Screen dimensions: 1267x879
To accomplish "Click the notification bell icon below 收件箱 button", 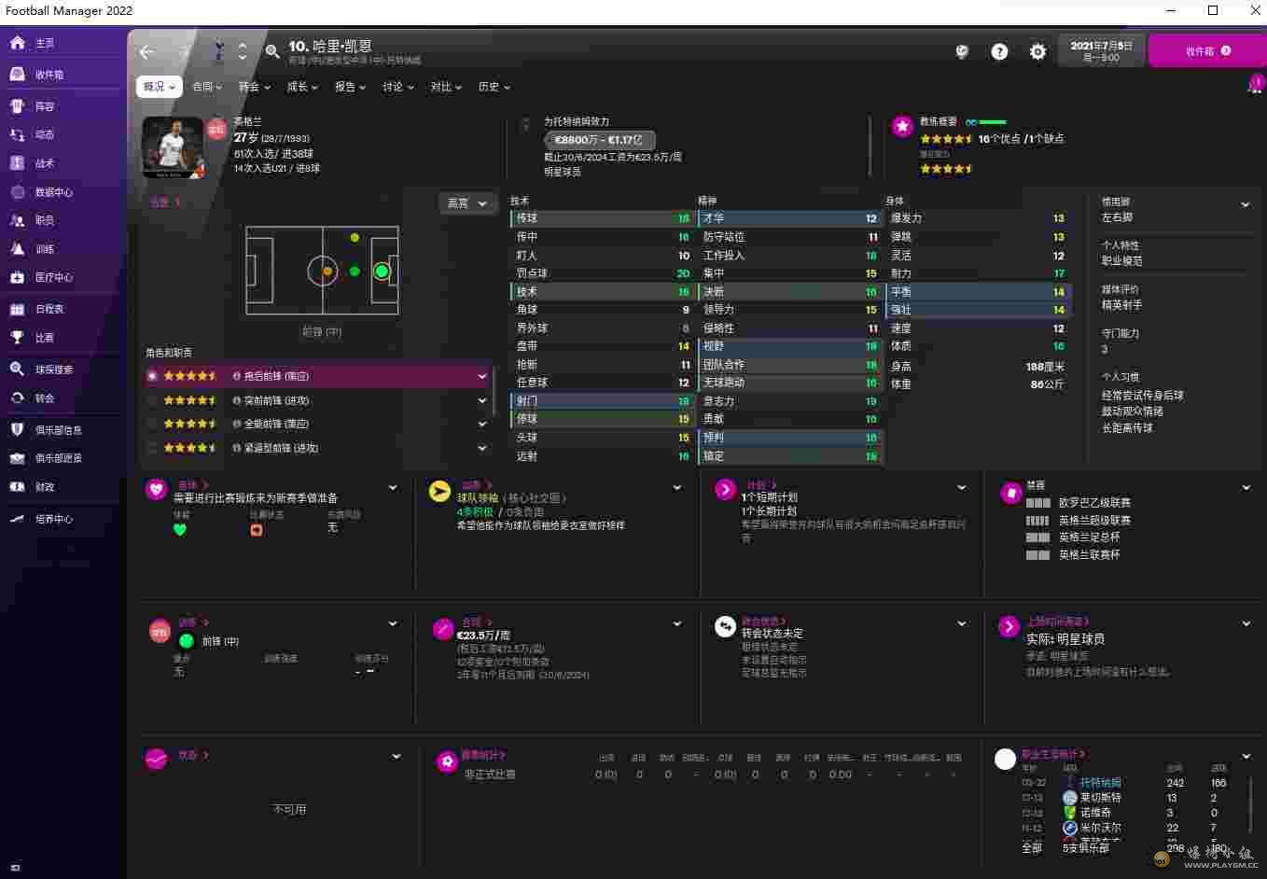I will click(1255, 86).
